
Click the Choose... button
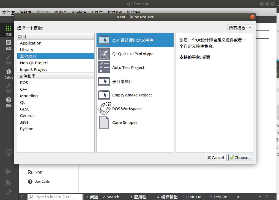[x=240, y=157]
